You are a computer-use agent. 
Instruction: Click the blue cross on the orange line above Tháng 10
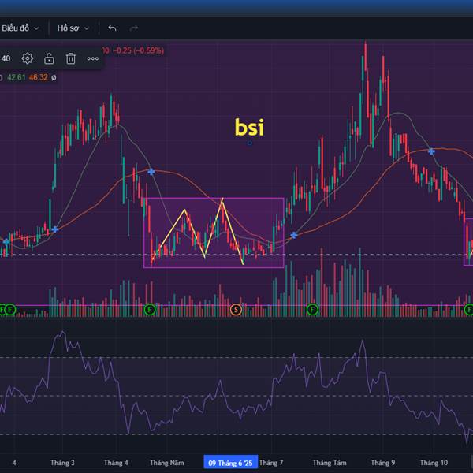click(431, 151)
